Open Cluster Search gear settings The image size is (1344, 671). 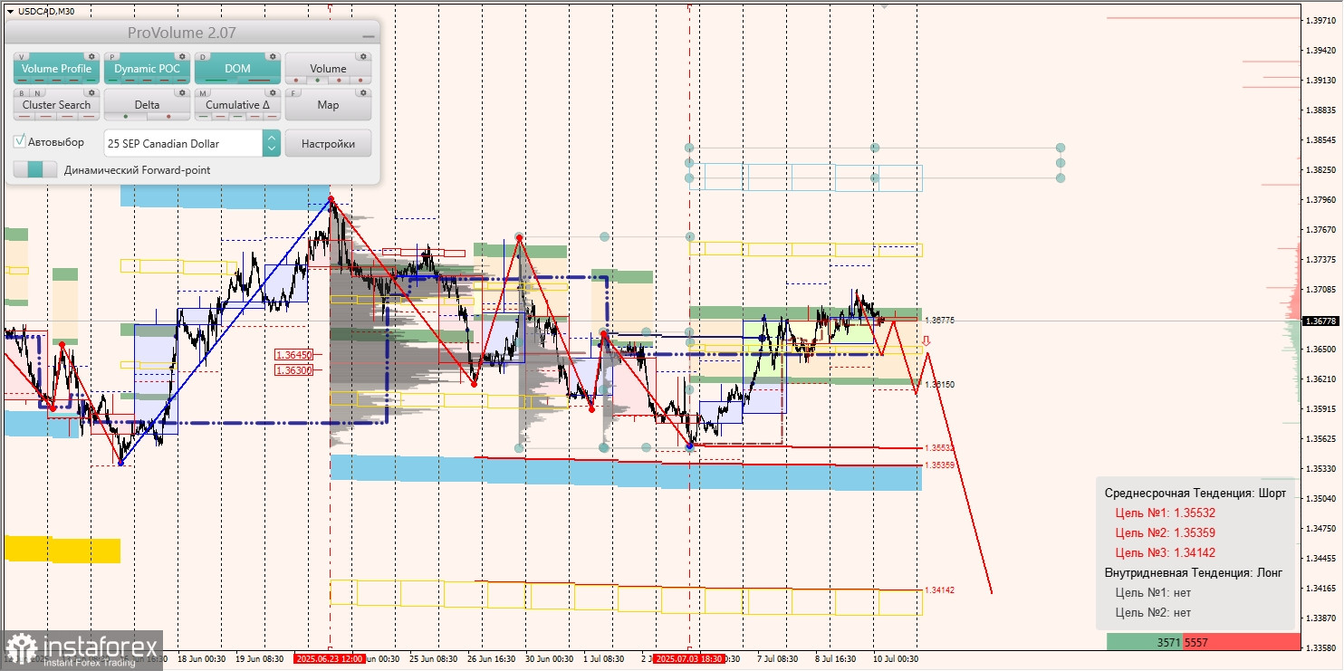(91, 92)
